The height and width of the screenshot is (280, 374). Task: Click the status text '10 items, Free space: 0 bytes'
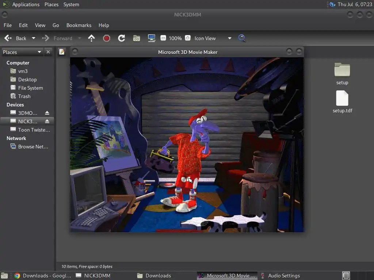coord(87,267)
